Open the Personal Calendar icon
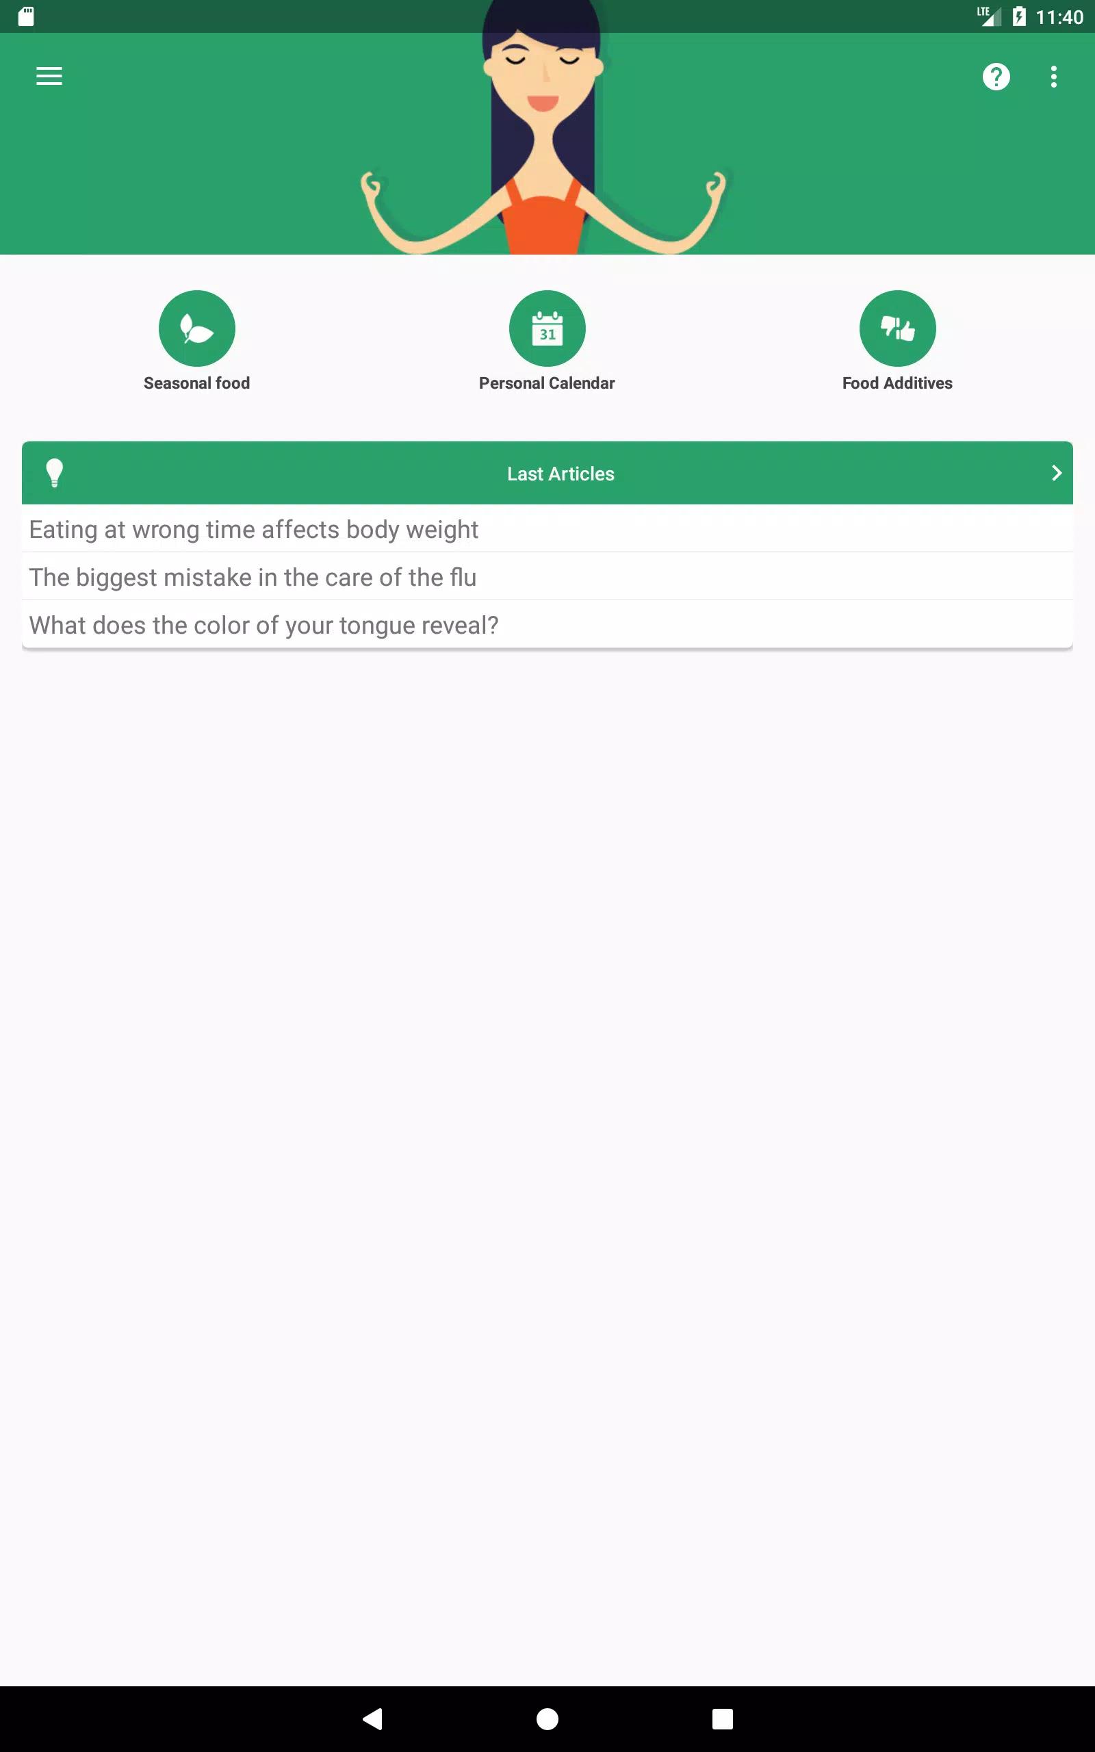Screen dimensions: 1095x1752 tap(547, 328)
